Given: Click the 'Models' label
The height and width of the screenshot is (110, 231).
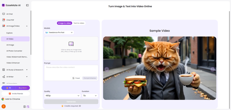Looking at the screenshot, I should click(x=47, y=28).
